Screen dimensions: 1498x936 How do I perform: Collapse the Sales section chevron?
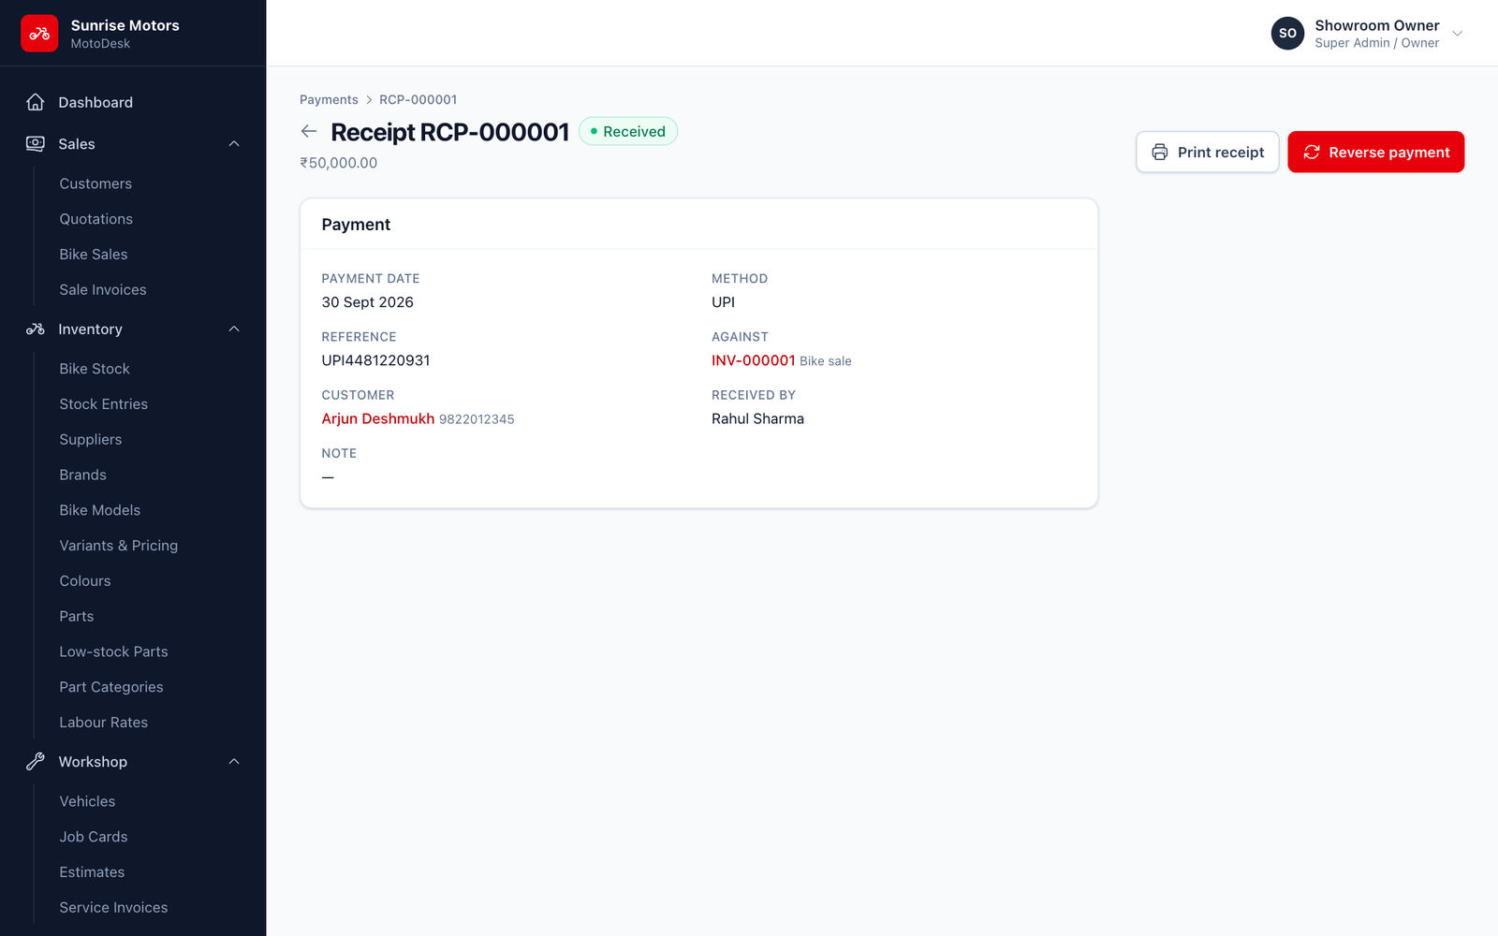234,143
